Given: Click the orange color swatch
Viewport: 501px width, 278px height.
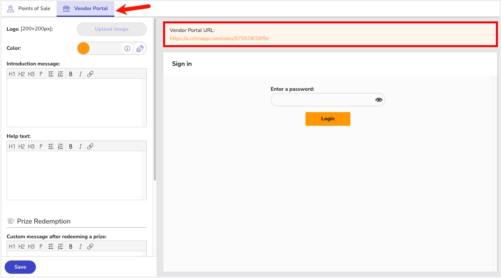Looking at the screenshot, I should click(x=83, y=49).
